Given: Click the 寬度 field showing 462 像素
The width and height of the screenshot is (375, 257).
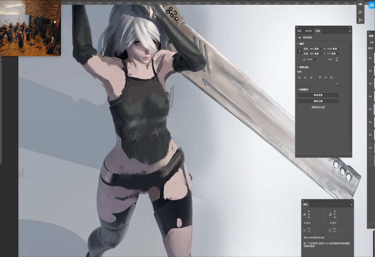Looking at the screenshot, I should [x=315, y=49].
